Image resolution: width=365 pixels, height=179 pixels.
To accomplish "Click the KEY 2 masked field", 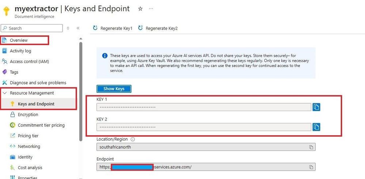I will click(204, 127).
